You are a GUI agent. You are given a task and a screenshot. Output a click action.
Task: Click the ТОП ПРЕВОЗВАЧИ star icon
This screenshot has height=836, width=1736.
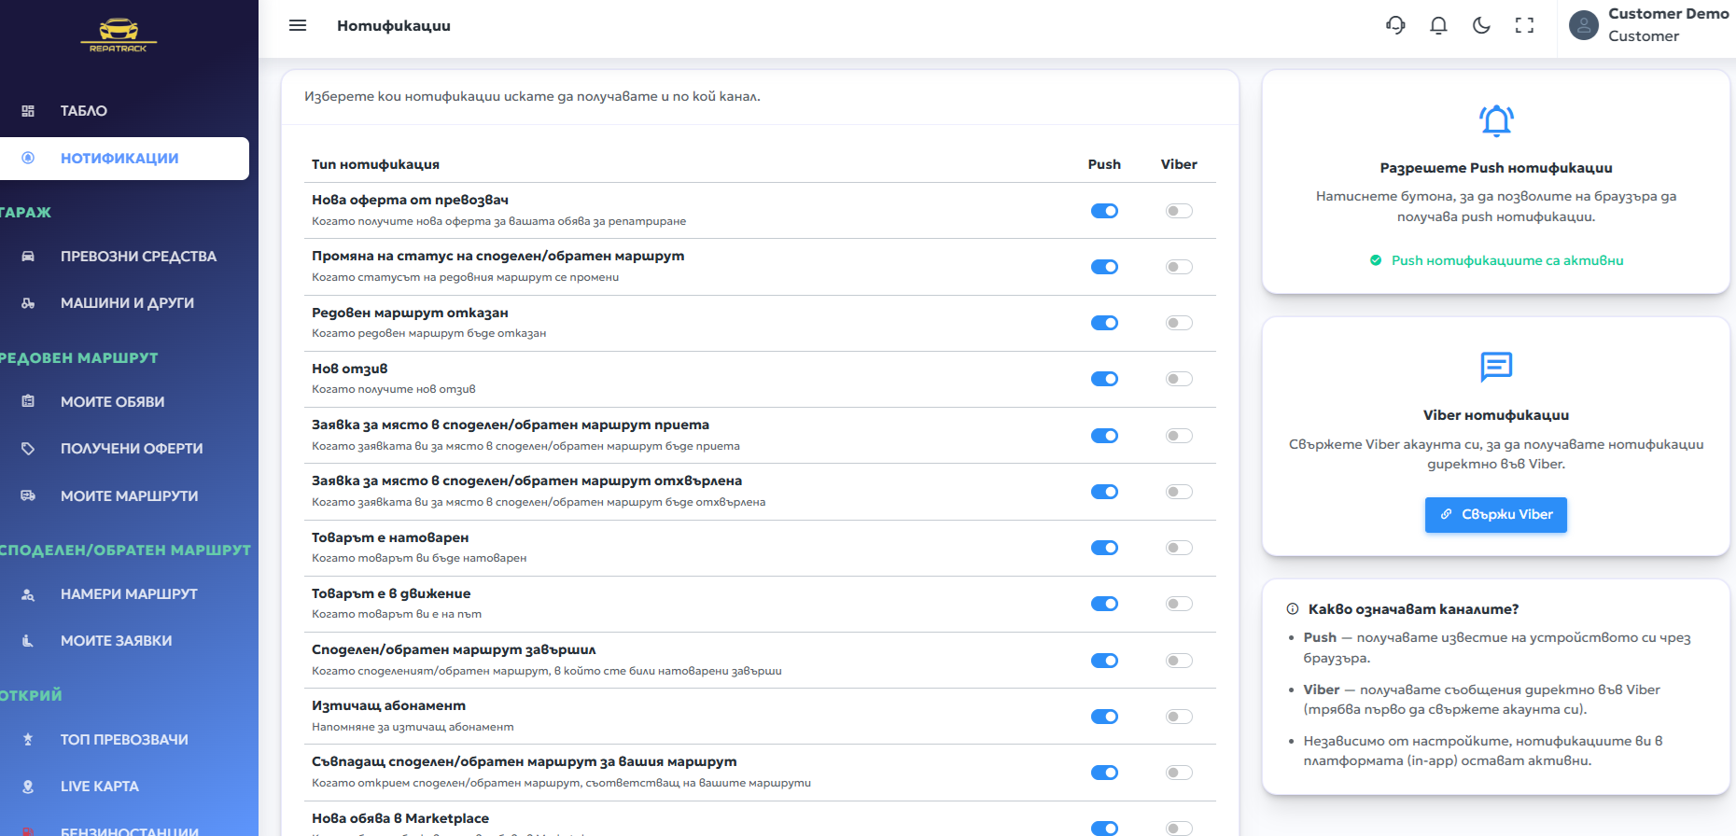(28, 740)
